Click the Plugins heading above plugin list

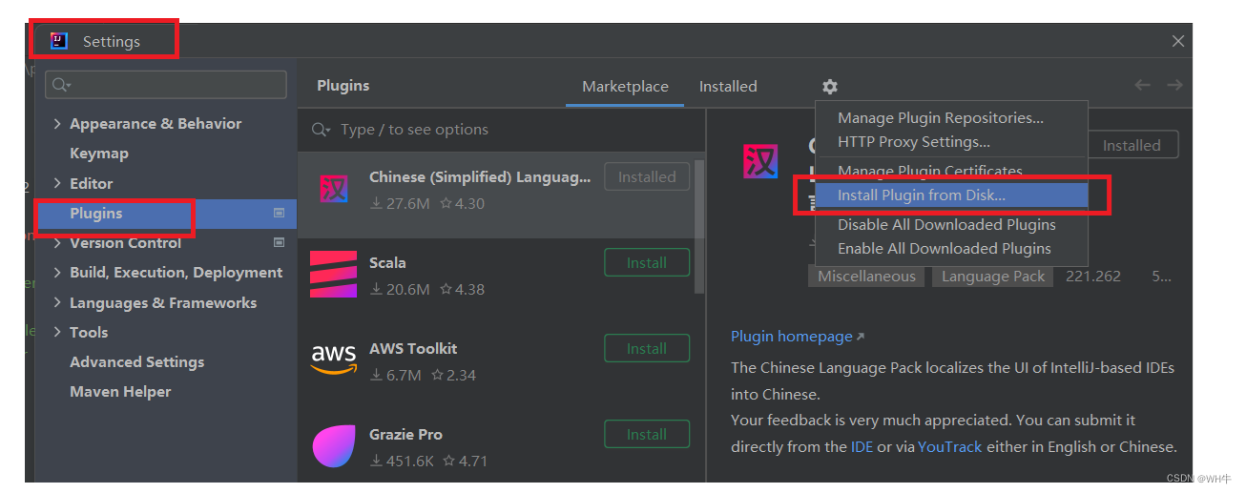pyautogui.click(x=343, y=85)
